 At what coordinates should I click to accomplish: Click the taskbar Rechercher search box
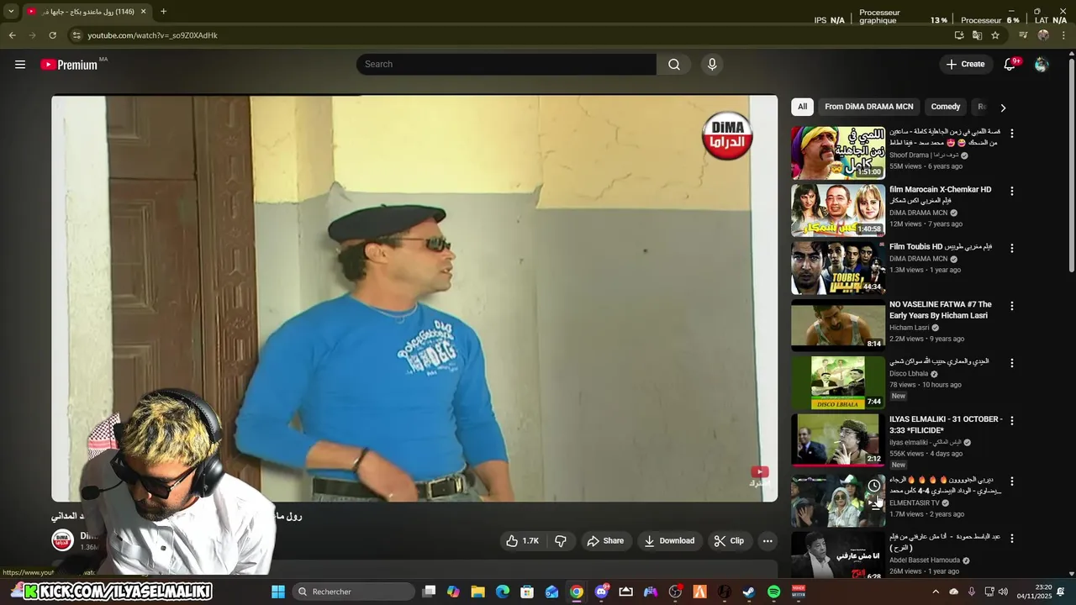point(355,592)
